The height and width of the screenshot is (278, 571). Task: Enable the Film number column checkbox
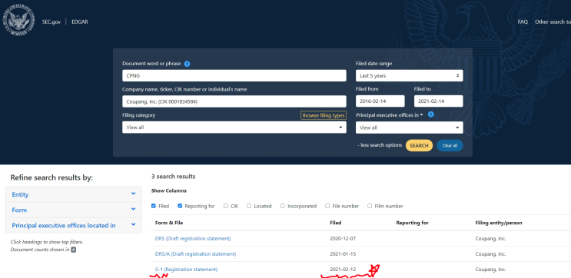(x=370, y=206)
